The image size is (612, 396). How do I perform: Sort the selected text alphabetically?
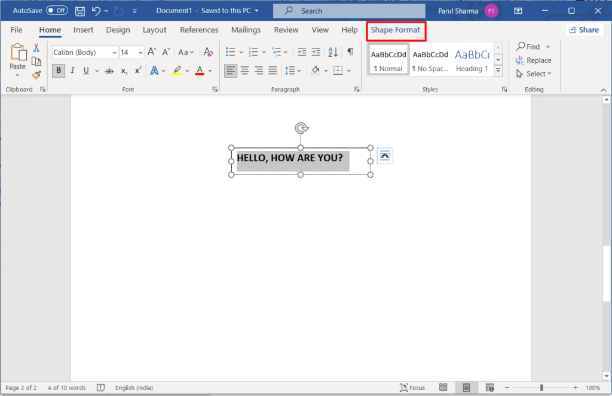pos(333,52)
